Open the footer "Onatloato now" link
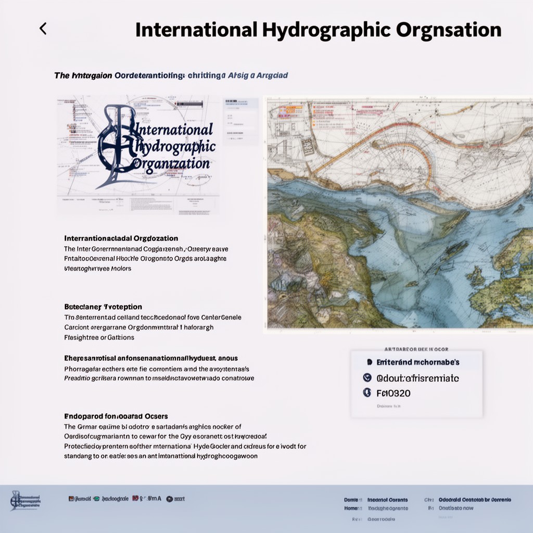 pyautogui.click(x=456, y=508)
